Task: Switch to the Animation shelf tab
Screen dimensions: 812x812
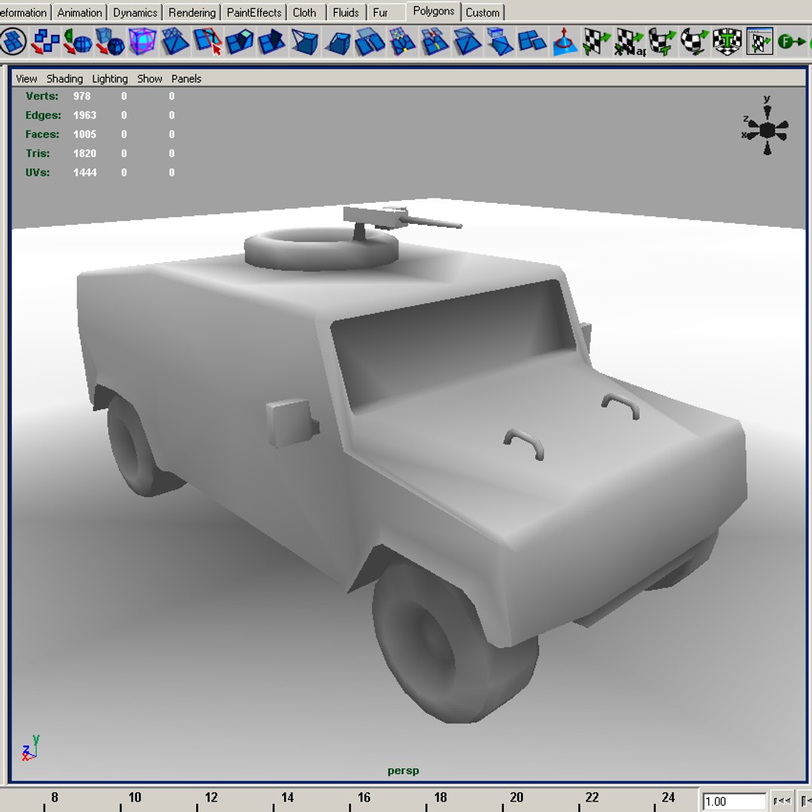Action: tap(79, 13)
